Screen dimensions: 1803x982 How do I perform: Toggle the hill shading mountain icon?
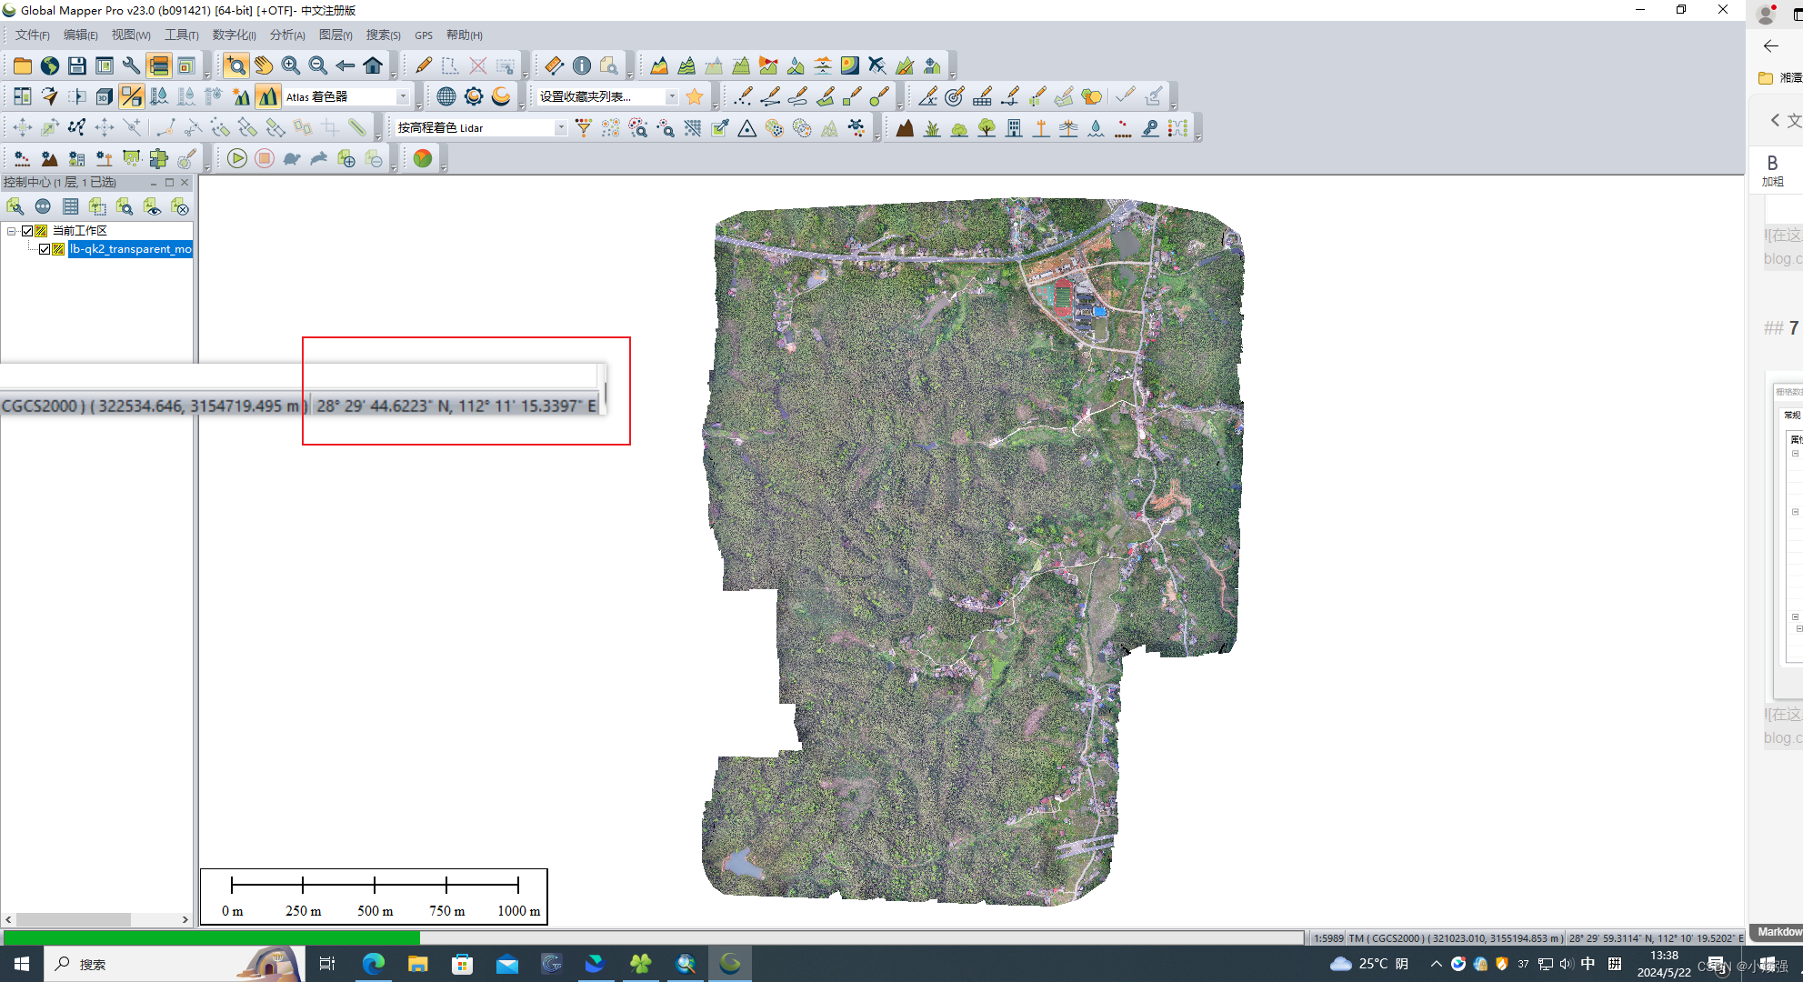(268, 96)
